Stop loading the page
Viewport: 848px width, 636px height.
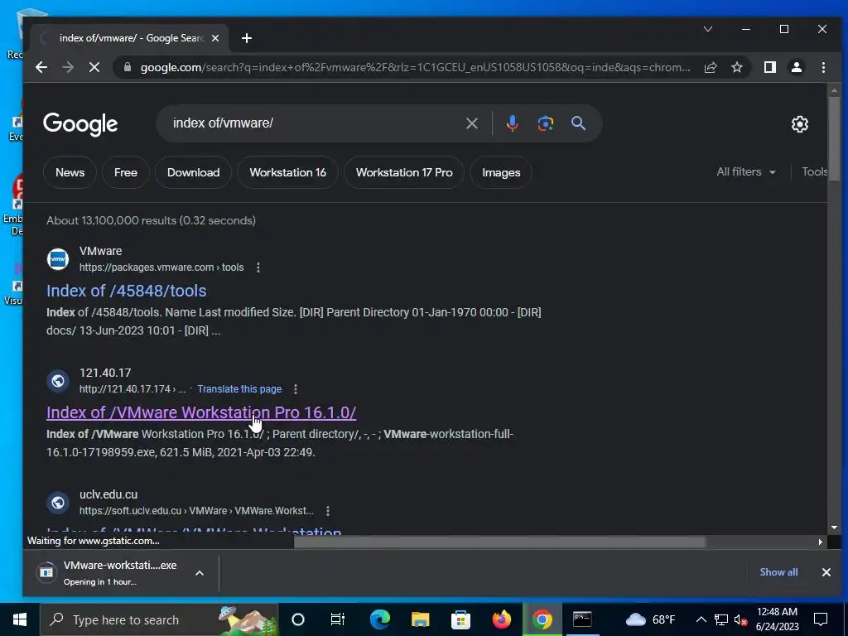(x=94, y=67)
